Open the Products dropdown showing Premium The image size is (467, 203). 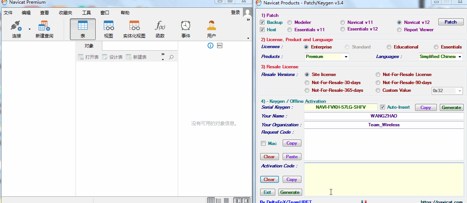[x=327, y=57]
